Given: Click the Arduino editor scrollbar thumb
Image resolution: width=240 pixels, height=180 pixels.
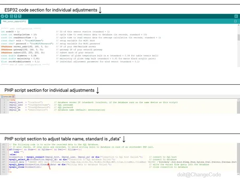Looking at the screenshot, I should click(x=238, y=38).
